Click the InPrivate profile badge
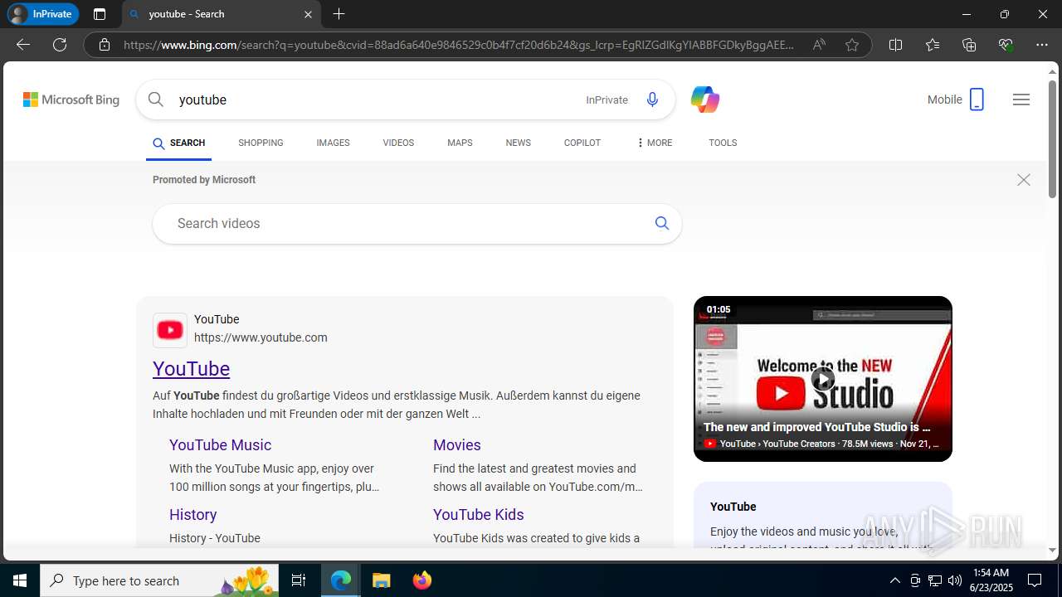This screenshot has width=1062, height=597. (42, 14)
